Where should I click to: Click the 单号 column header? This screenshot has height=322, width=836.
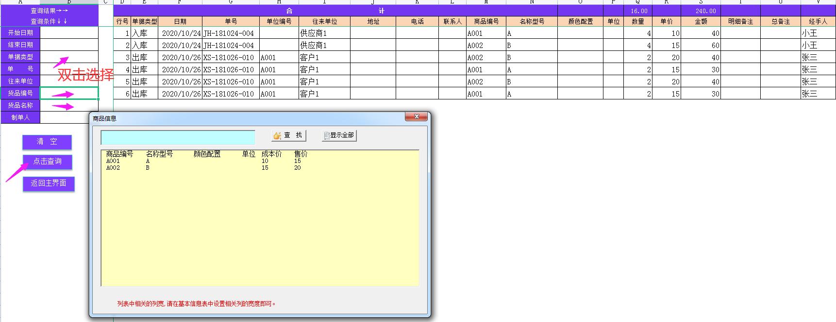click(x=231, y=21)
